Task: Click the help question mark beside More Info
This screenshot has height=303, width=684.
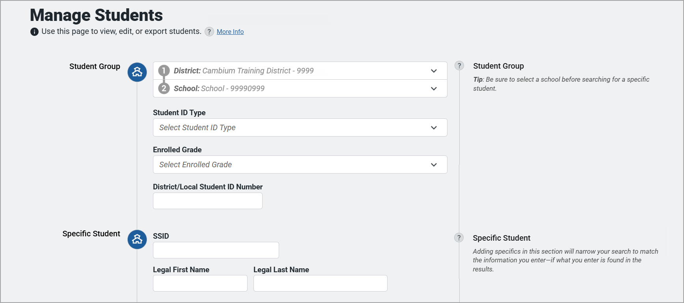Action: tap(209, 32)
